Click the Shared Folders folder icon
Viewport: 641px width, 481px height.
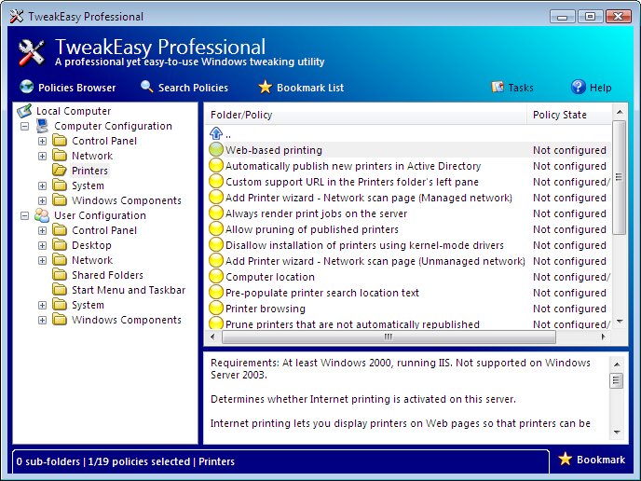coord(60,275)
